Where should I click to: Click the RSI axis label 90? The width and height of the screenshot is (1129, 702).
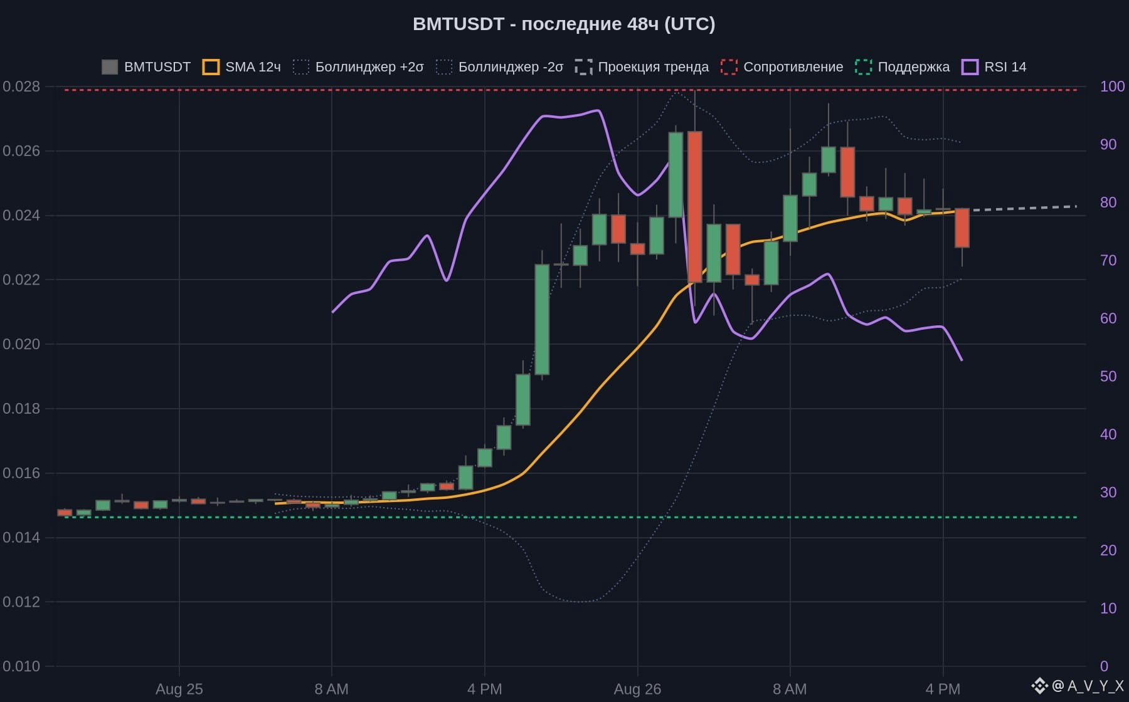(1108, 144)
